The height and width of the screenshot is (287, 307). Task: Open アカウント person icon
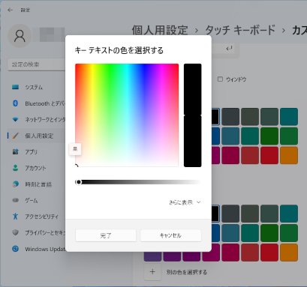(15, 168)
